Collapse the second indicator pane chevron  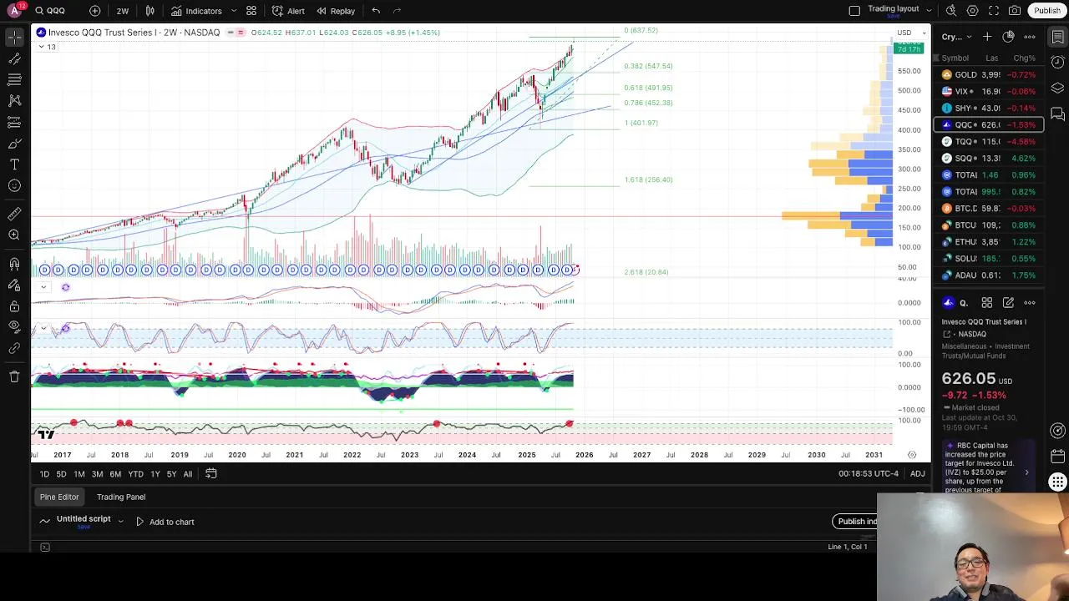[x=43, y=328]
